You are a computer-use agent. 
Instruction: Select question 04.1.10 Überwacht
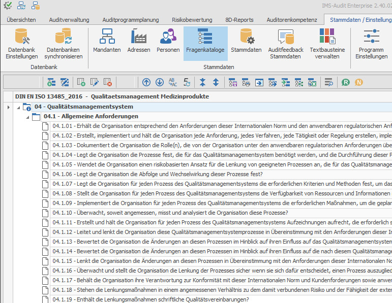(221, 213)
